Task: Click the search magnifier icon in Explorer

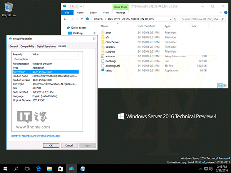Action: [x=222, y=19]
